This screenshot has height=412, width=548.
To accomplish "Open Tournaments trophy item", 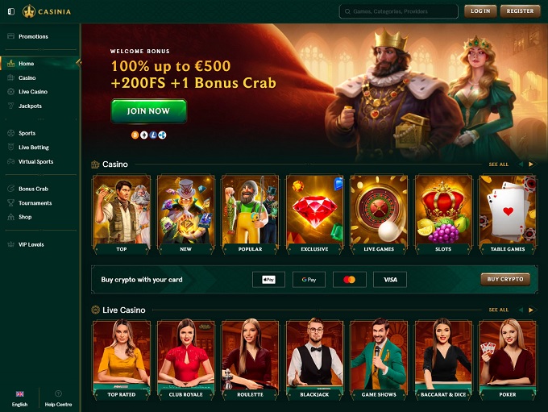I will coord(35,203).
